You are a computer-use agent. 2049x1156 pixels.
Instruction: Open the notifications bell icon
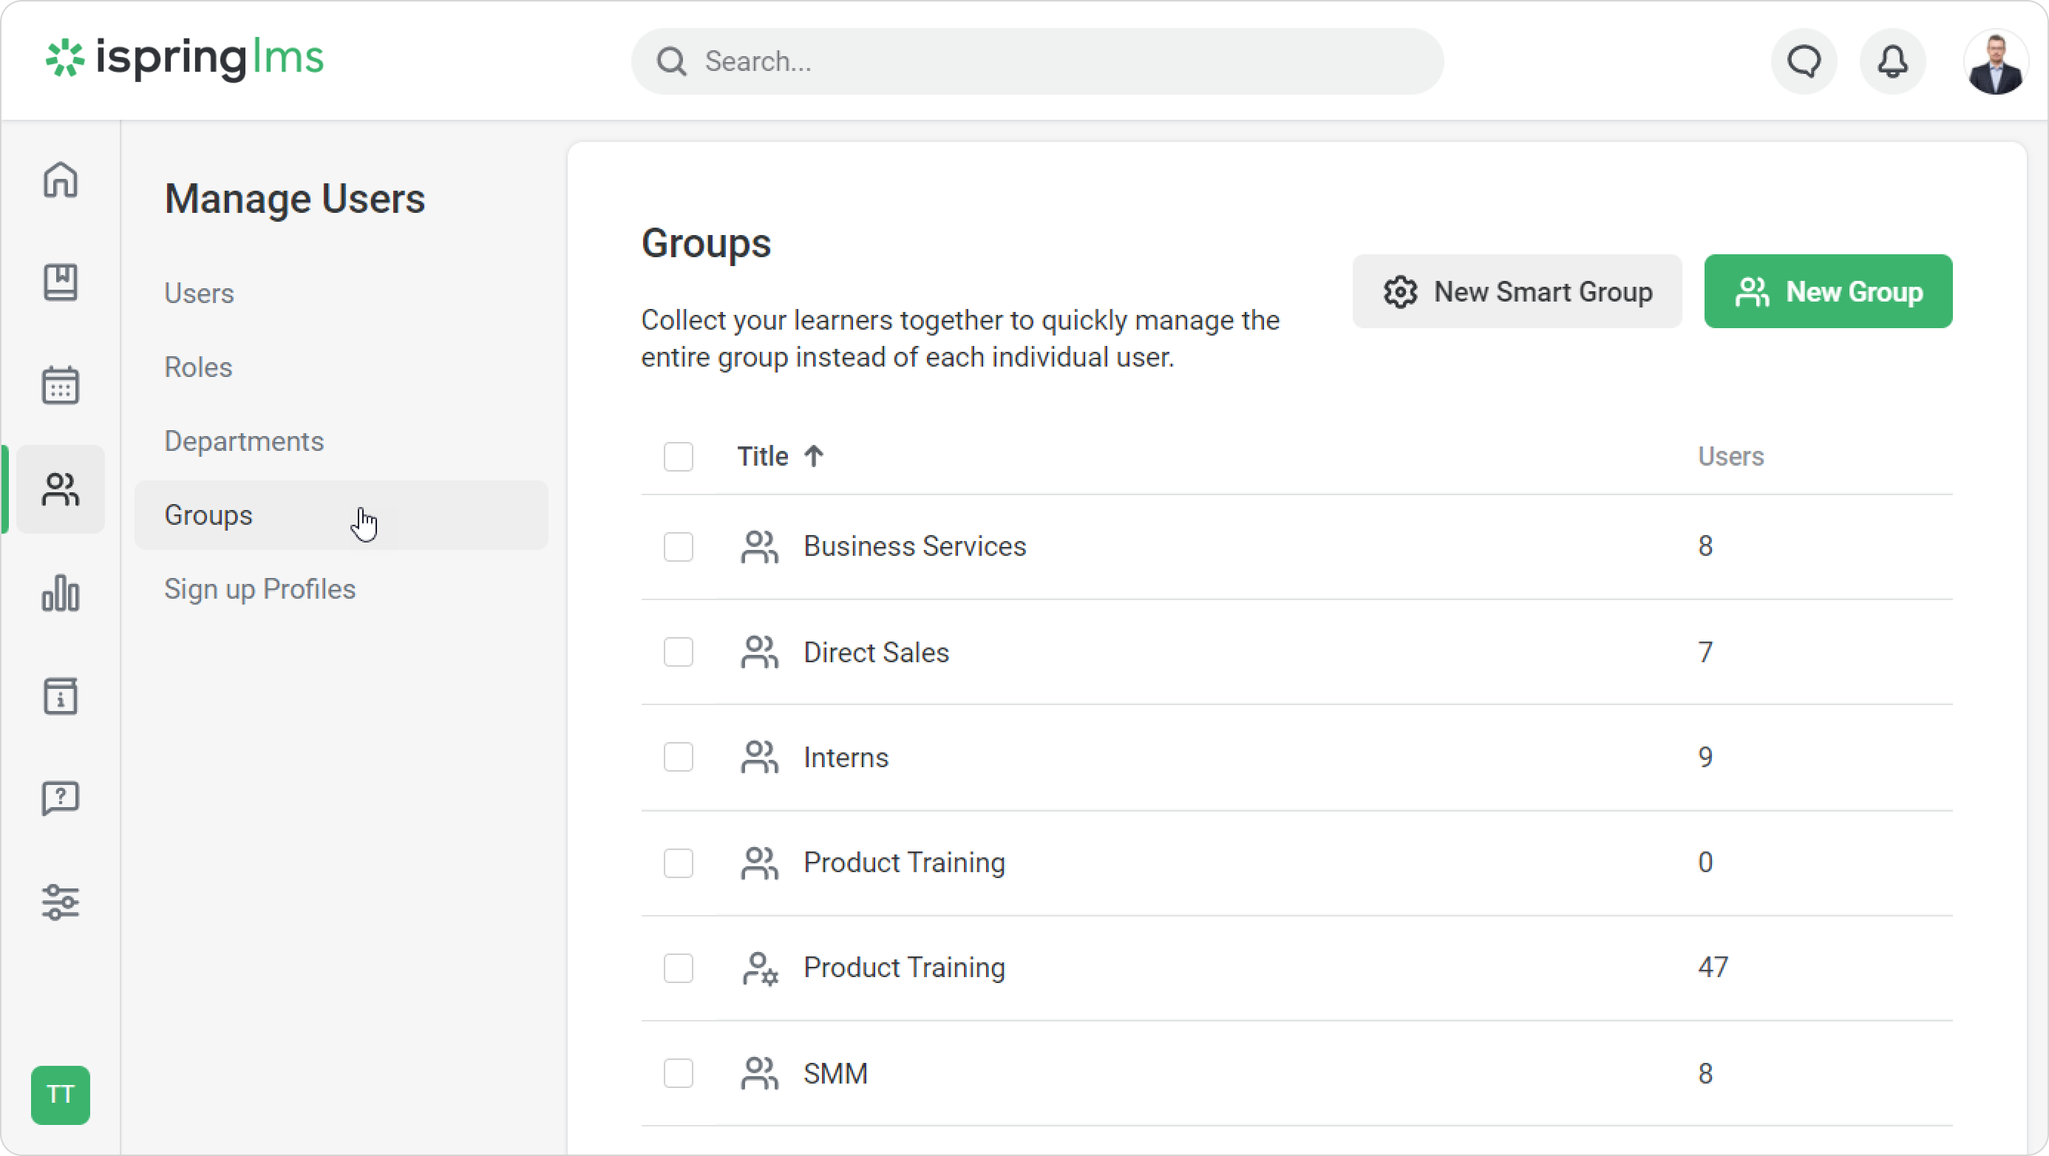click(x=1892, y=61)
